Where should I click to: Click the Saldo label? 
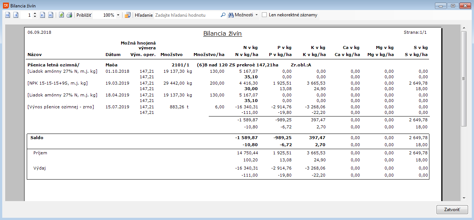(x=37, y=138)
